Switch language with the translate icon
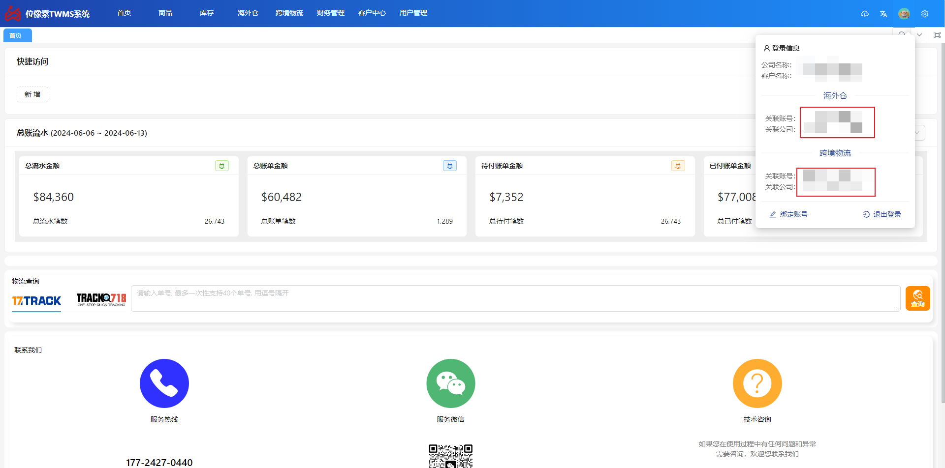Screen dimensions: 945x468 coord(883,14)
